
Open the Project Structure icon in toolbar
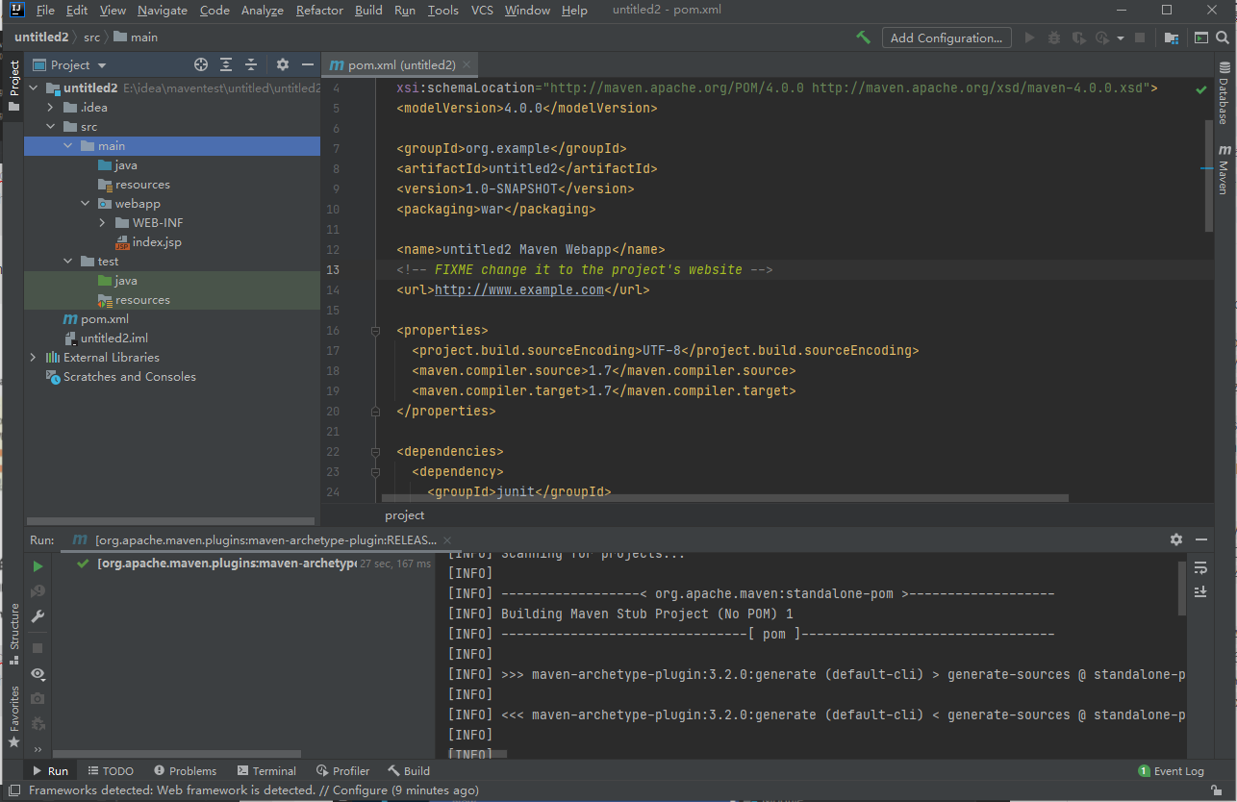[x=1171, y=38]
